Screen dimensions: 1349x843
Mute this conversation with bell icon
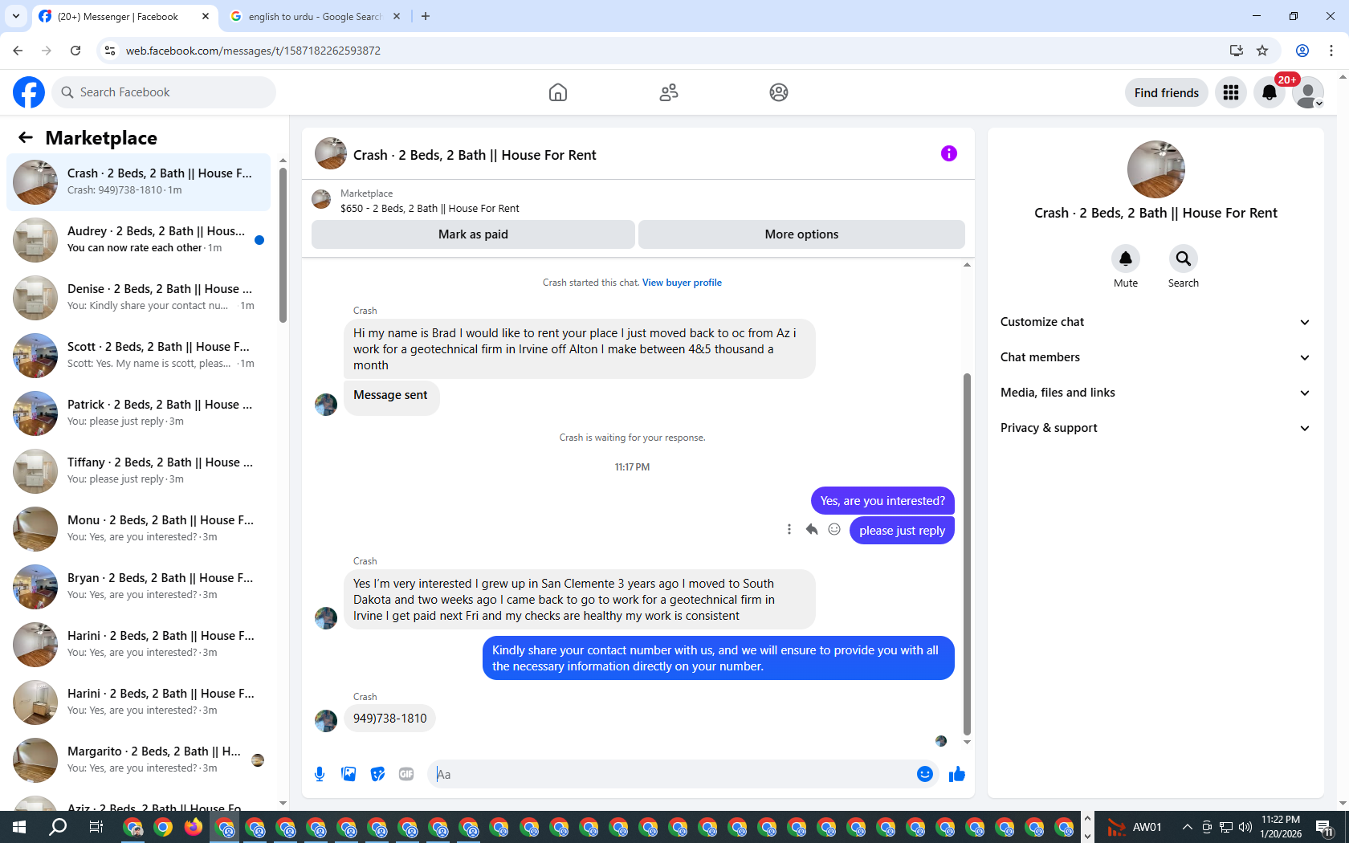point(1126,259)
